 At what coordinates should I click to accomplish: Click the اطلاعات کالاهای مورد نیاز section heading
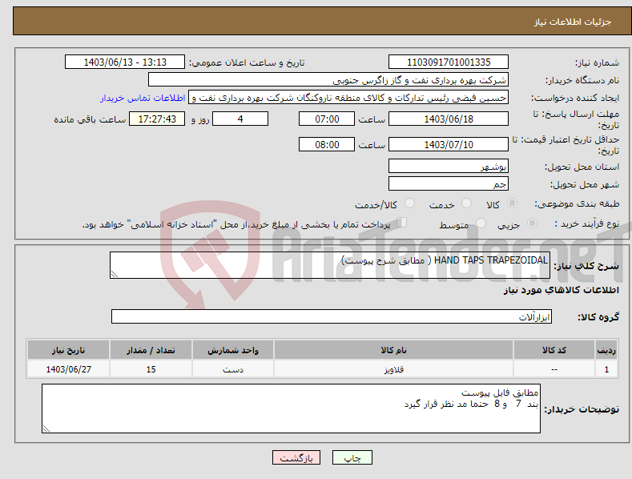561,290
